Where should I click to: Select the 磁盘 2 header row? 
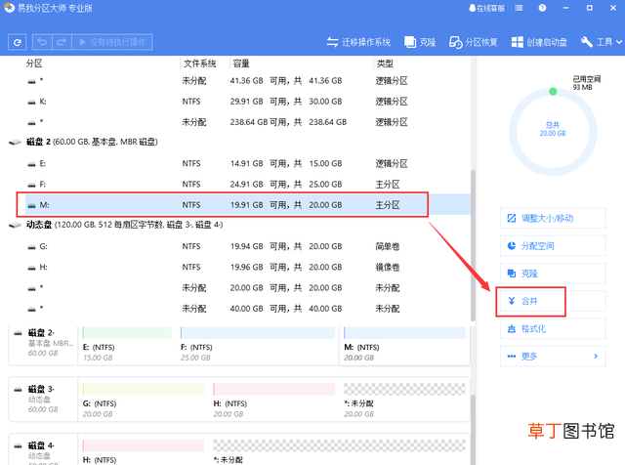(x=239, y=142)
